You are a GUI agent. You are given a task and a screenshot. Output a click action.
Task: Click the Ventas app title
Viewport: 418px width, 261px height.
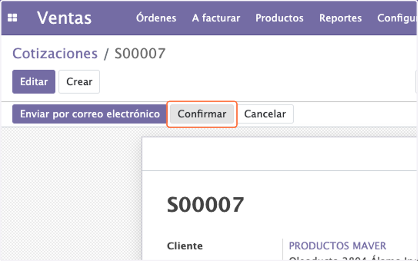coord(64,18)
